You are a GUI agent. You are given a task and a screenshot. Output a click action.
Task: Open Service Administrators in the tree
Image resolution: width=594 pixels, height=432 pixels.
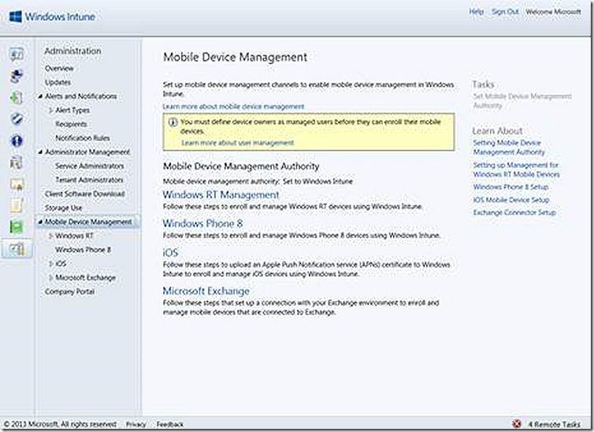(89, 166)
